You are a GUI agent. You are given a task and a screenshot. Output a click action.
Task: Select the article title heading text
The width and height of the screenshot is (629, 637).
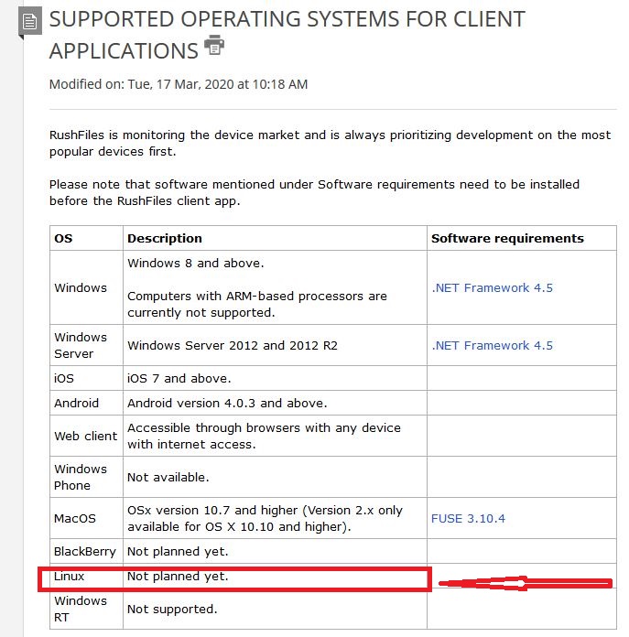287,35
